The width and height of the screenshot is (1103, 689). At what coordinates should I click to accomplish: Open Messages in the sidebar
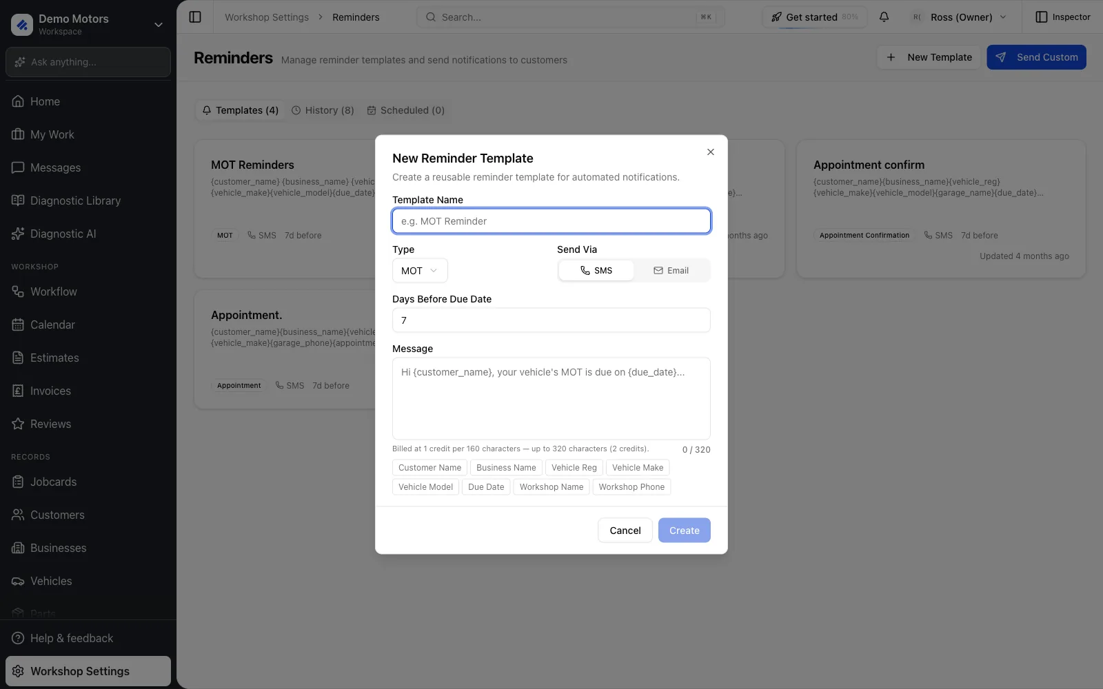[88, 167]
